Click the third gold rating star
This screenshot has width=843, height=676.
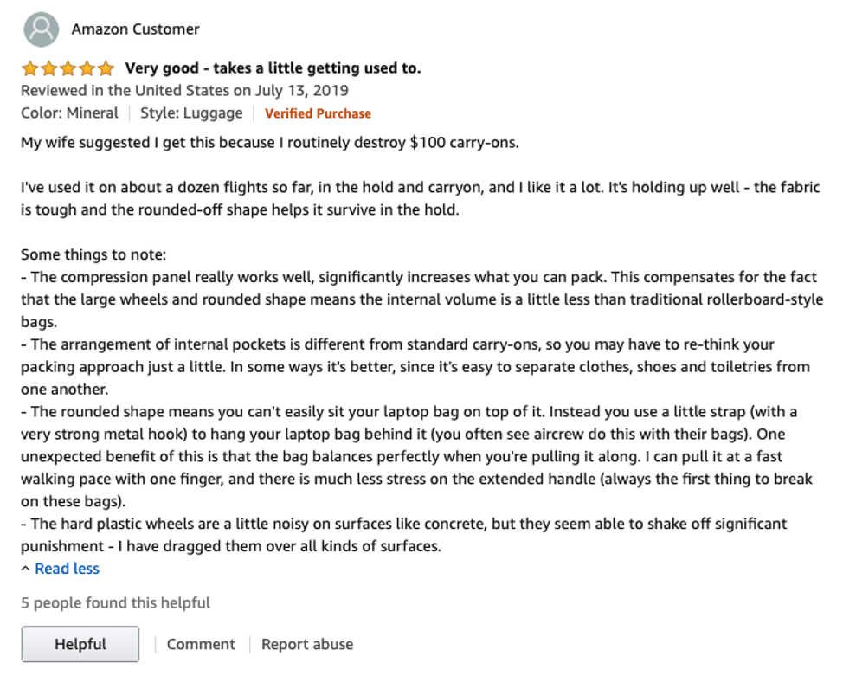pyautogui.click(x=68, y=68)
